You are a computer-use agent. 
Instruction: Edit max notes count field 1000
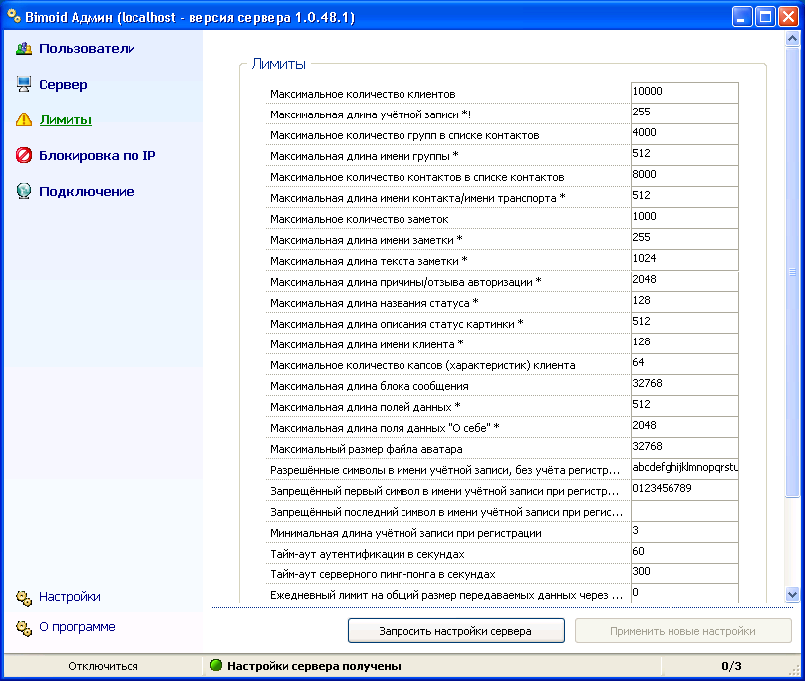click(684, 218)
